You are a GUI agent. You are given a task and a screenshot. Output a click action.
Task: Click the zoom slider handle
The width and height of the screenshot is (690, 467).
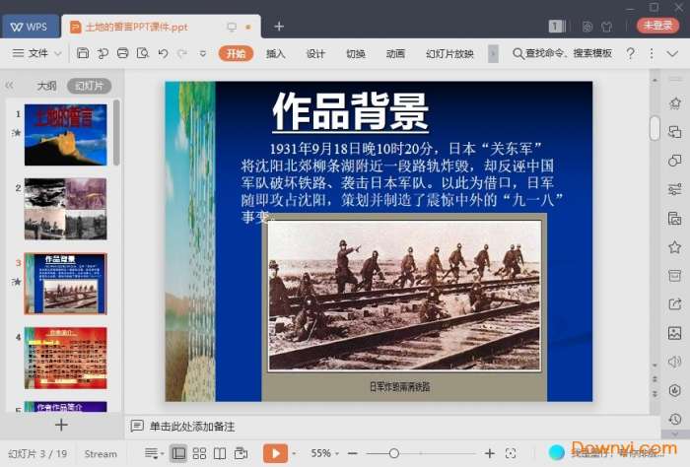tap(394, 453)
